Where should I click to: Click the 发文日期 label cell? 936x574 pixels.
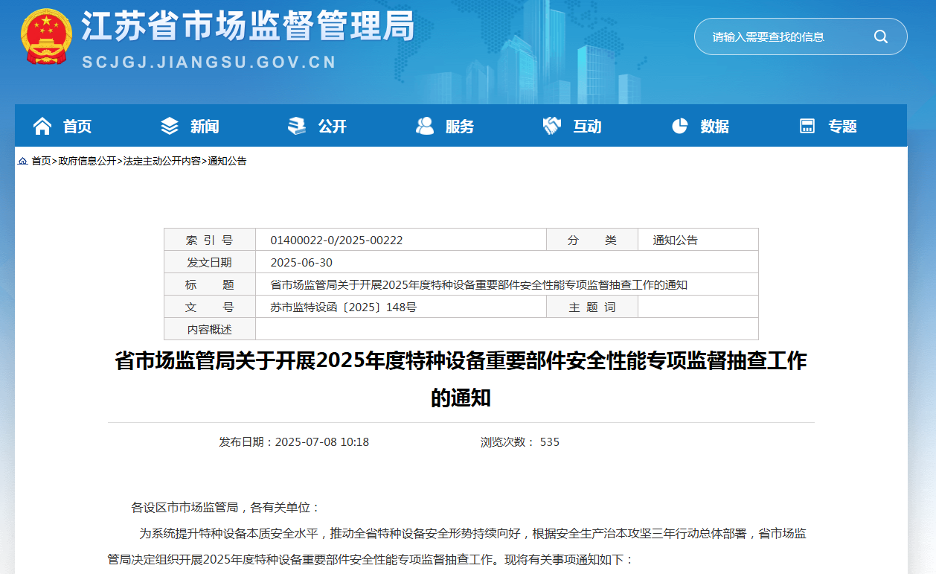pos(210,262)
